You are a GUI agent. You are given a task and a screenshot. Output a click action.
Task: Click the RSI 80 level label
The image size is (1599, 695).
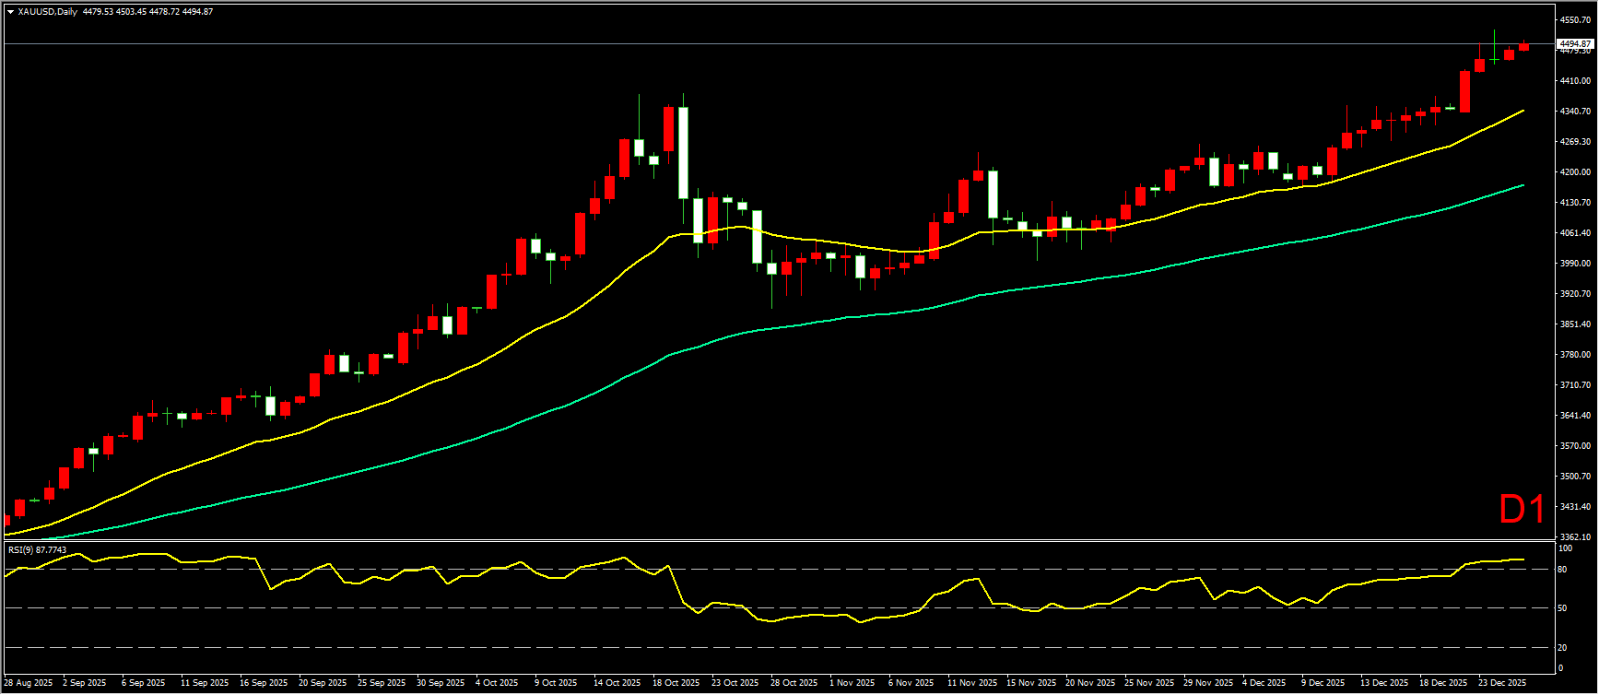pyautogui.click(x=1562, y=570)
